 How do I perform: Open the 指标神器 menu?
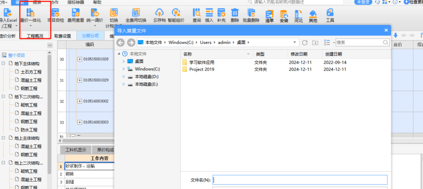75,2
